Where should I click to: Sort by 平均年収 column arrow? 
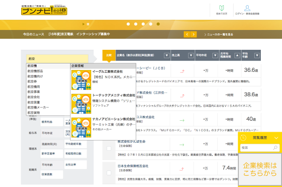pyautogui.click(x=215, y=55)
